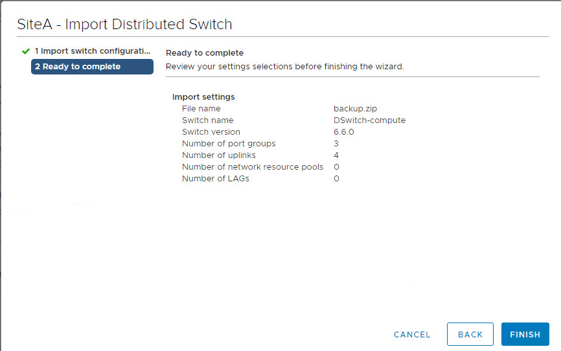Click the Back button

[x=470, y=334]
